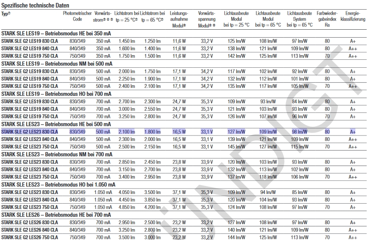The width and height of the screenshot is (370, 240).
Task: Select the '126 lm/W' cell
Action: point(237,116)
